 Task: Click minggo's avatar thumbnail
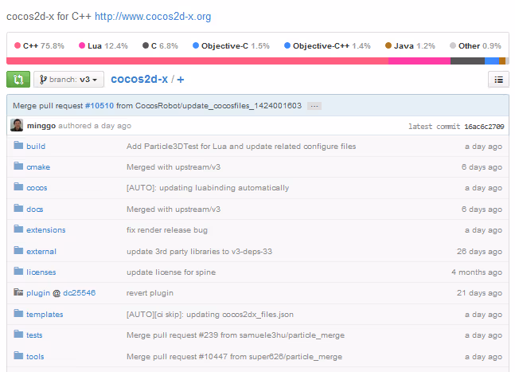tap(17, 125)
